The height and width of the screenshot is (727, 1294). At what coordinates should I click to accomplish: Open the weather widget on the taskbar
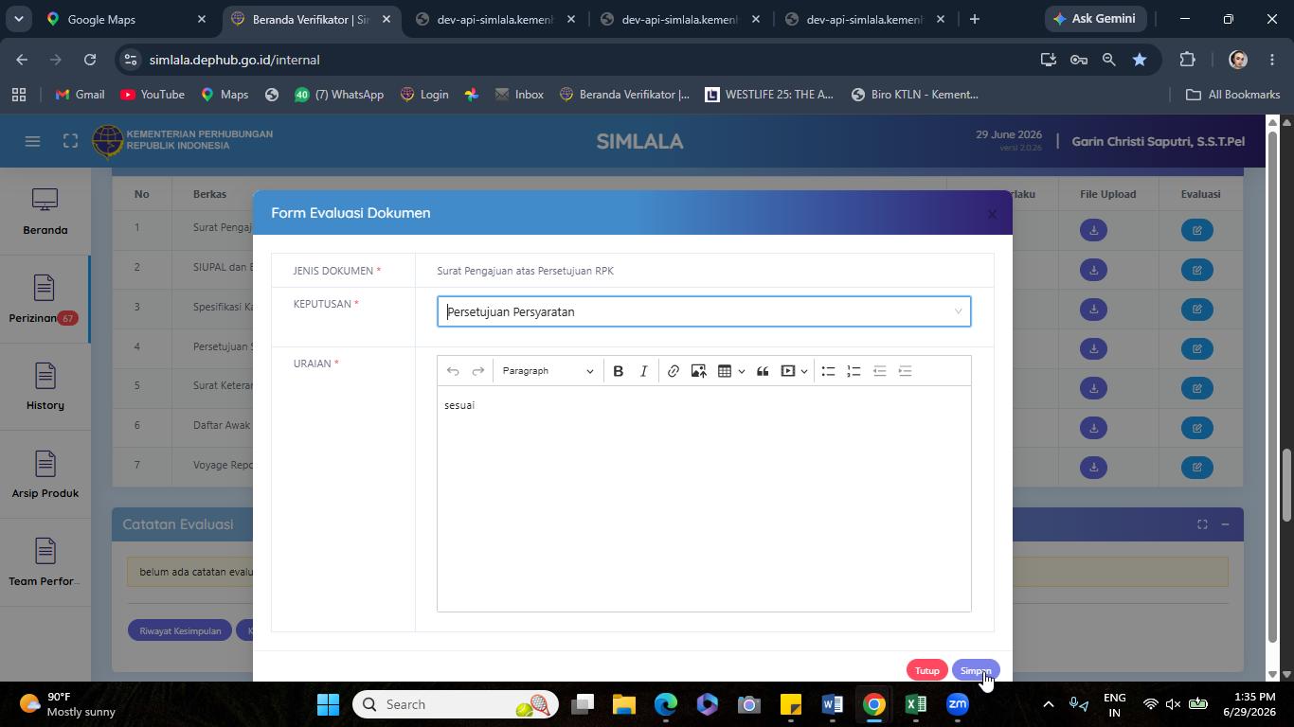click(66, 704)
